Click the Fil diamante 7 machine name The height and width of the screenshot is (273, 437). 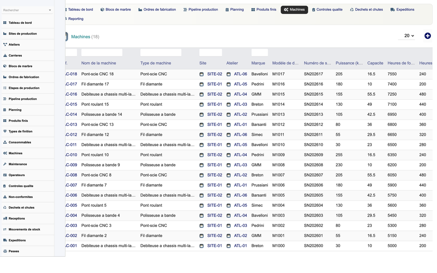[94, 185]
